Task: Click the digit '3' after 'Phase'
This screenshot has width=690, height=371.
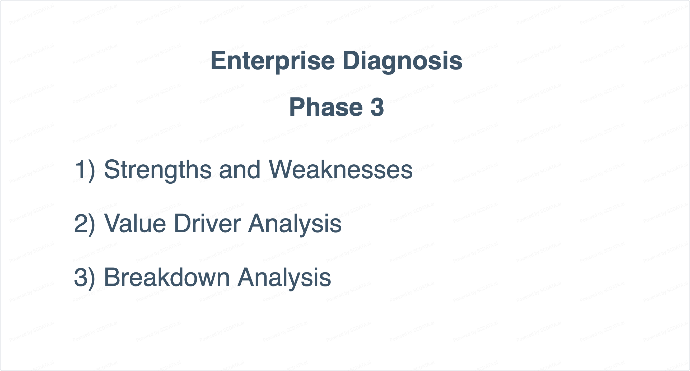Action: tap(377, 107)
